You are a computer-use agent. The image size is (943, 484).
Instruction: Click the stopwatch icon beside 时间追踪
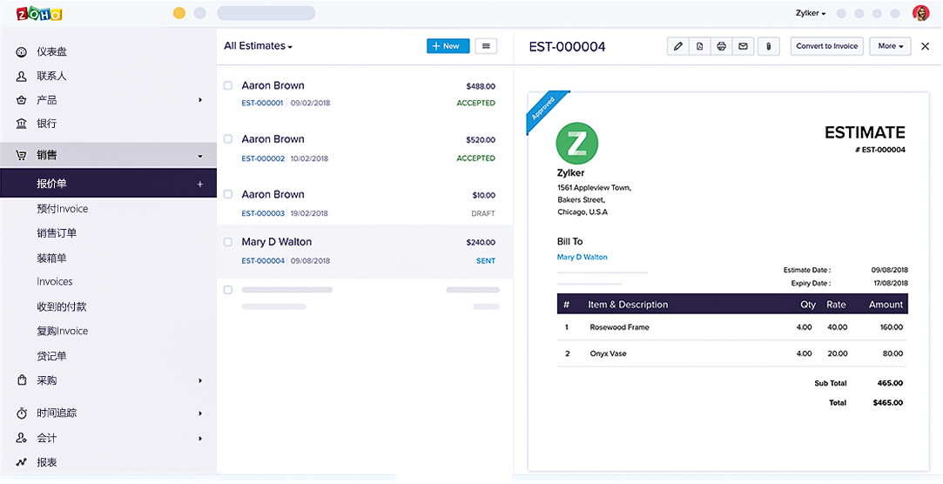22,413
